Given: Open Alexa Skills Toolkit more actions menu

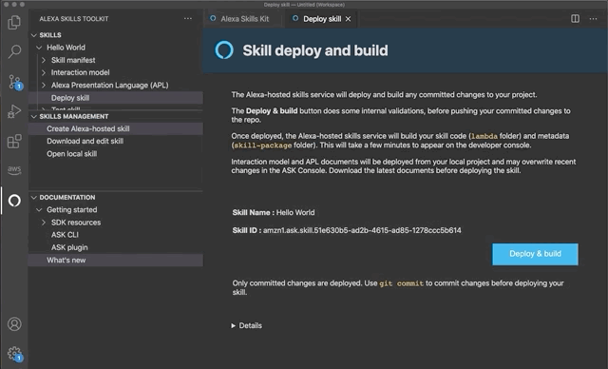Looking at the screenshot, I should (x=188, y=19).
